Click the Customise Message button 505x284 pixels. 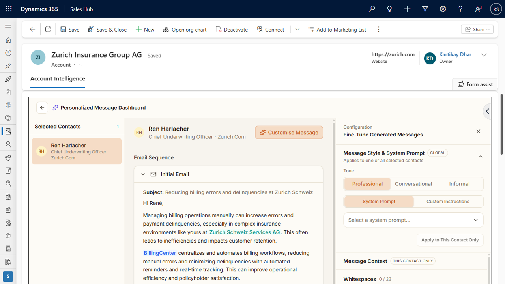click(x=289, y=133)
